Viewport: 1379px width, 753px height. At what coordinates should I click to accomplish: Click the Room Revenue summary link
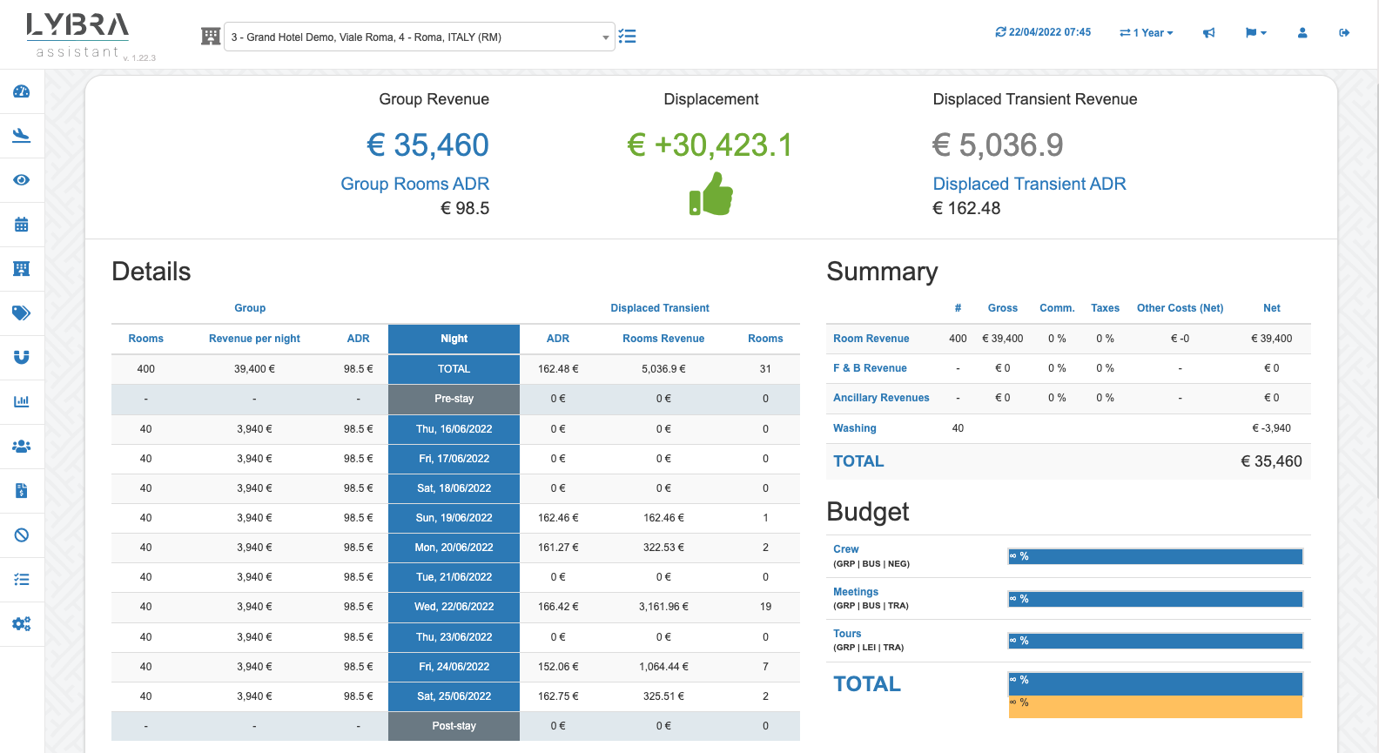coord(871,339)
